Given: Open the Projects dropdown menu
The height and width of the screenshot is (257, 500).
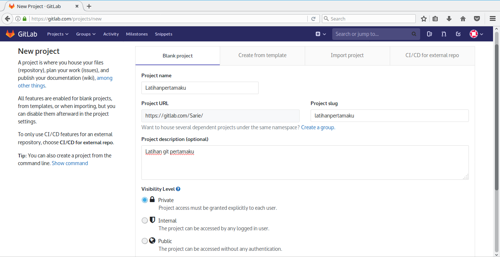Looking at the screenshot, I should 58,34.
